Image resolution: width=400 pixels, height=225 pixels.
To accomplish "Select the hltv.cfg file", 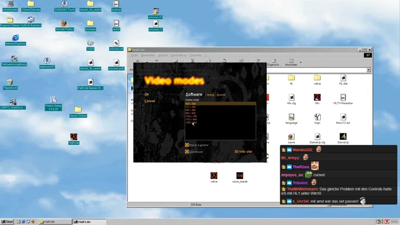I will 291,99.
